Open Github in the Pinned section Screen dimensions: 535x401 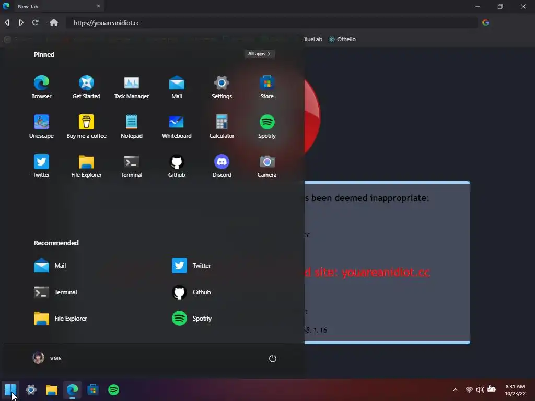pyautogui.click(x=177, y=166)
